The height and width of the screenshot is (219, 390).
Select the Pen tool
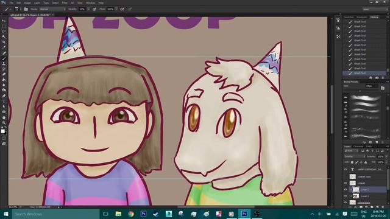4,96
